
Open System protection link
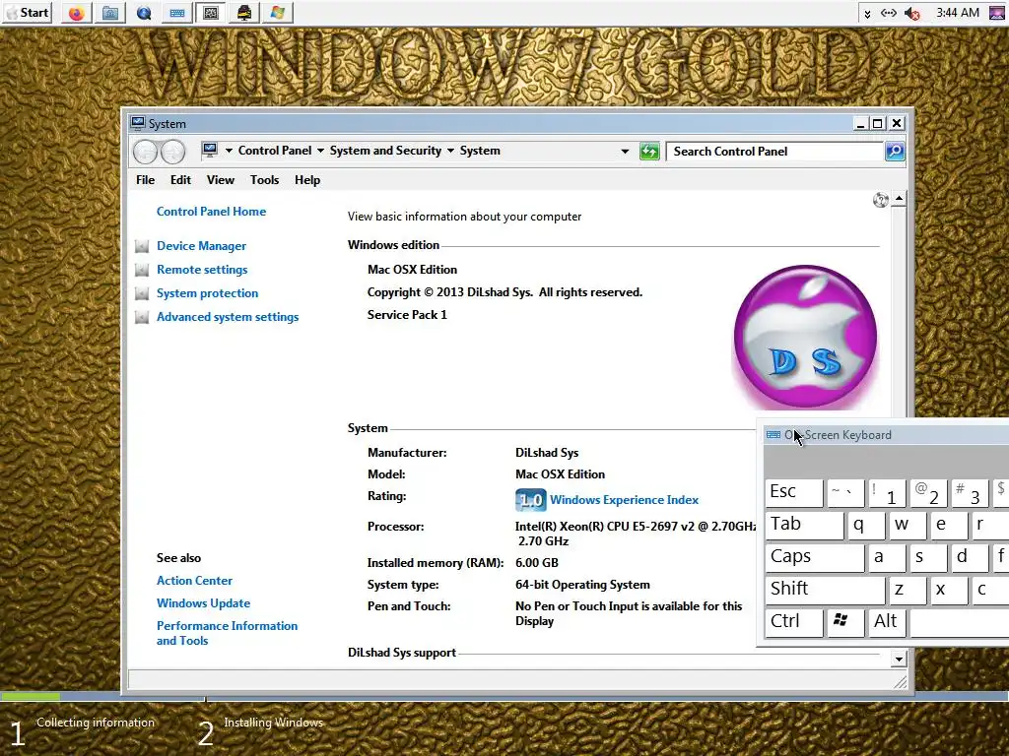pos(207,293)
